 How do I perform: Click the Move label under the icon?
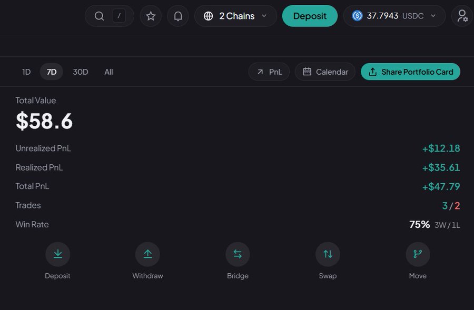point(418,276)
